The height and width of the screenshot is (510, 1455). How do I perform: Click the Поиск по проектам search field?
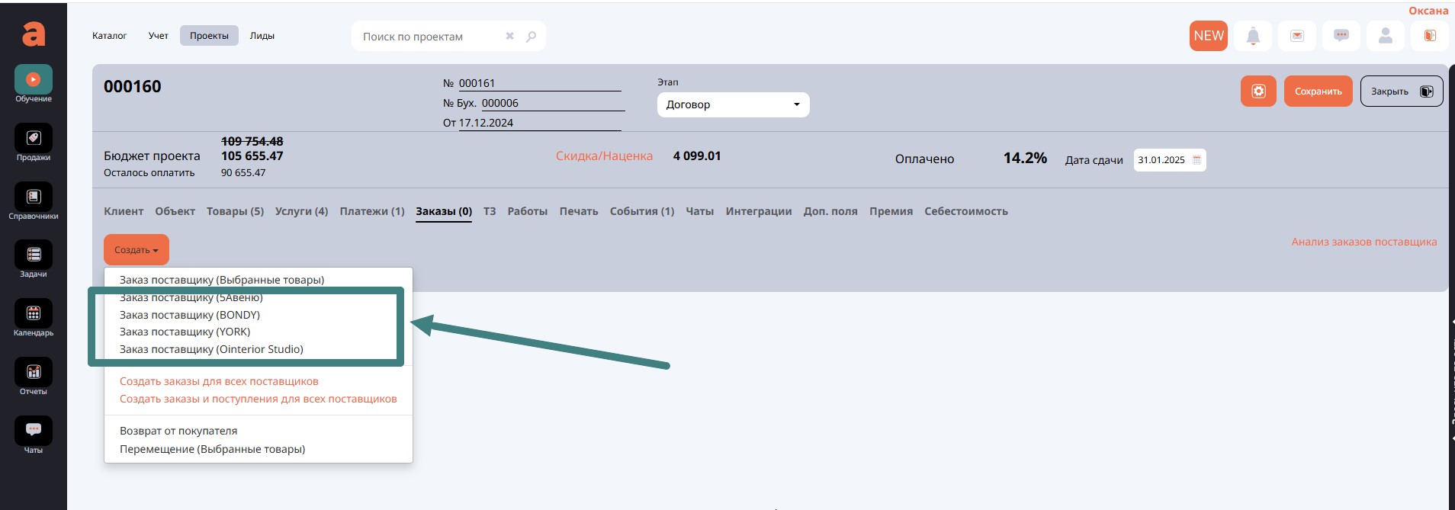pos(427,37)
